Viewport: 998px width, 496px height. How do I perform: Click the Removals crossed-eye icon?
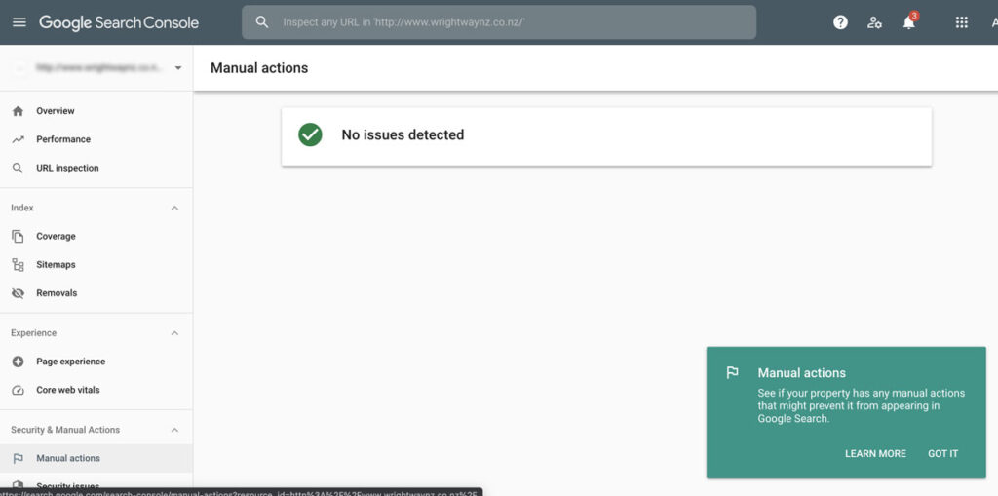click(x=18, y=293)
